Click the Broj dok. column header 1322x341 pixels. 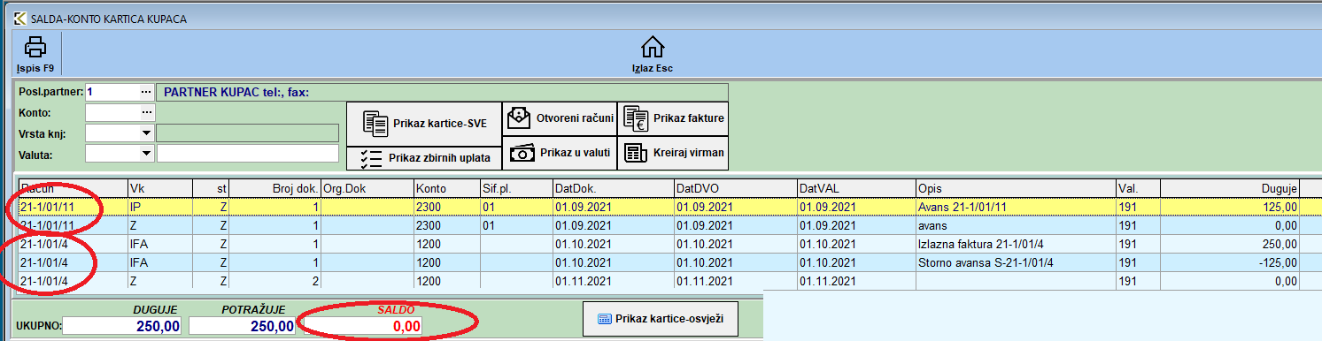point(275,188)
